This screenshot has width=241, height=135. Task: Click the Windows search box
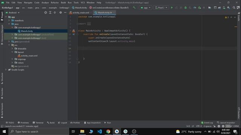(39, 132)
